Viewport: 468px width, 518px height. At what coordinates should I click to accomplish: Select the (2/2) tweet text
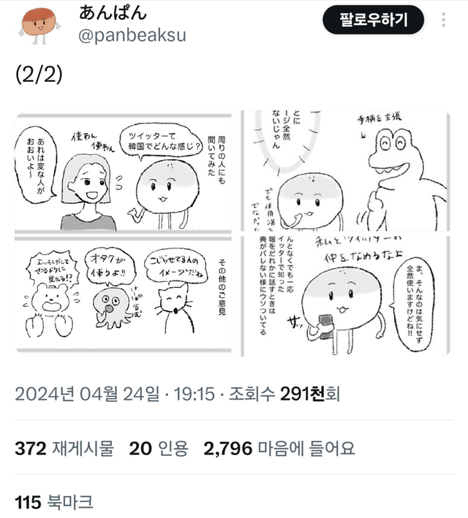(x=39, y=75)
